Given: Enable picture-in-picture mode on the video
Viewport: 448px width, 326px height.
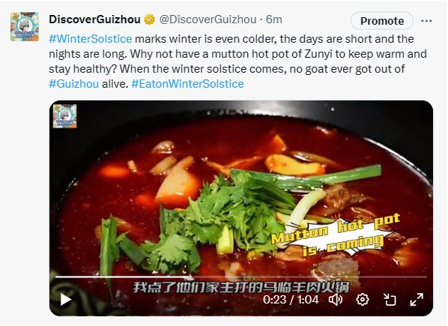Looking at the screenshot, I should click(x=390, y=300).
